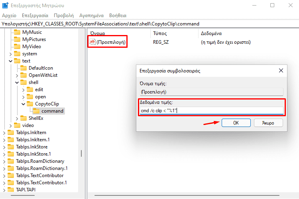Click the Δεδομένα τιμής input field
The height and width of the screenshot is (199, 299).
click(x=211, y=111)
